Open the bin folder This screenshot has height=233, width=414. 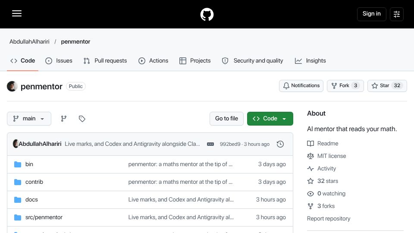tap(29, 164)
